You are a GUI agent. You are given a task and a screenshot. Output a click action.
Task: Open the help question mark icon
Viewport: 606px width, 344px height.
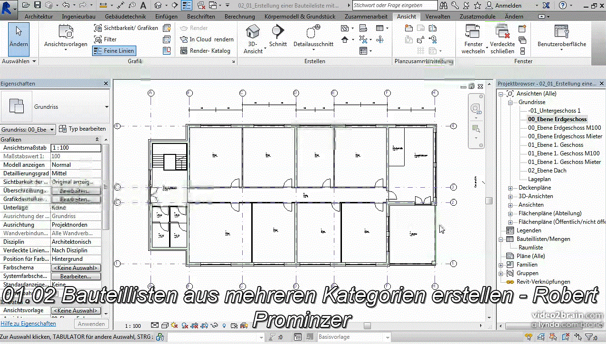[562, 6]
